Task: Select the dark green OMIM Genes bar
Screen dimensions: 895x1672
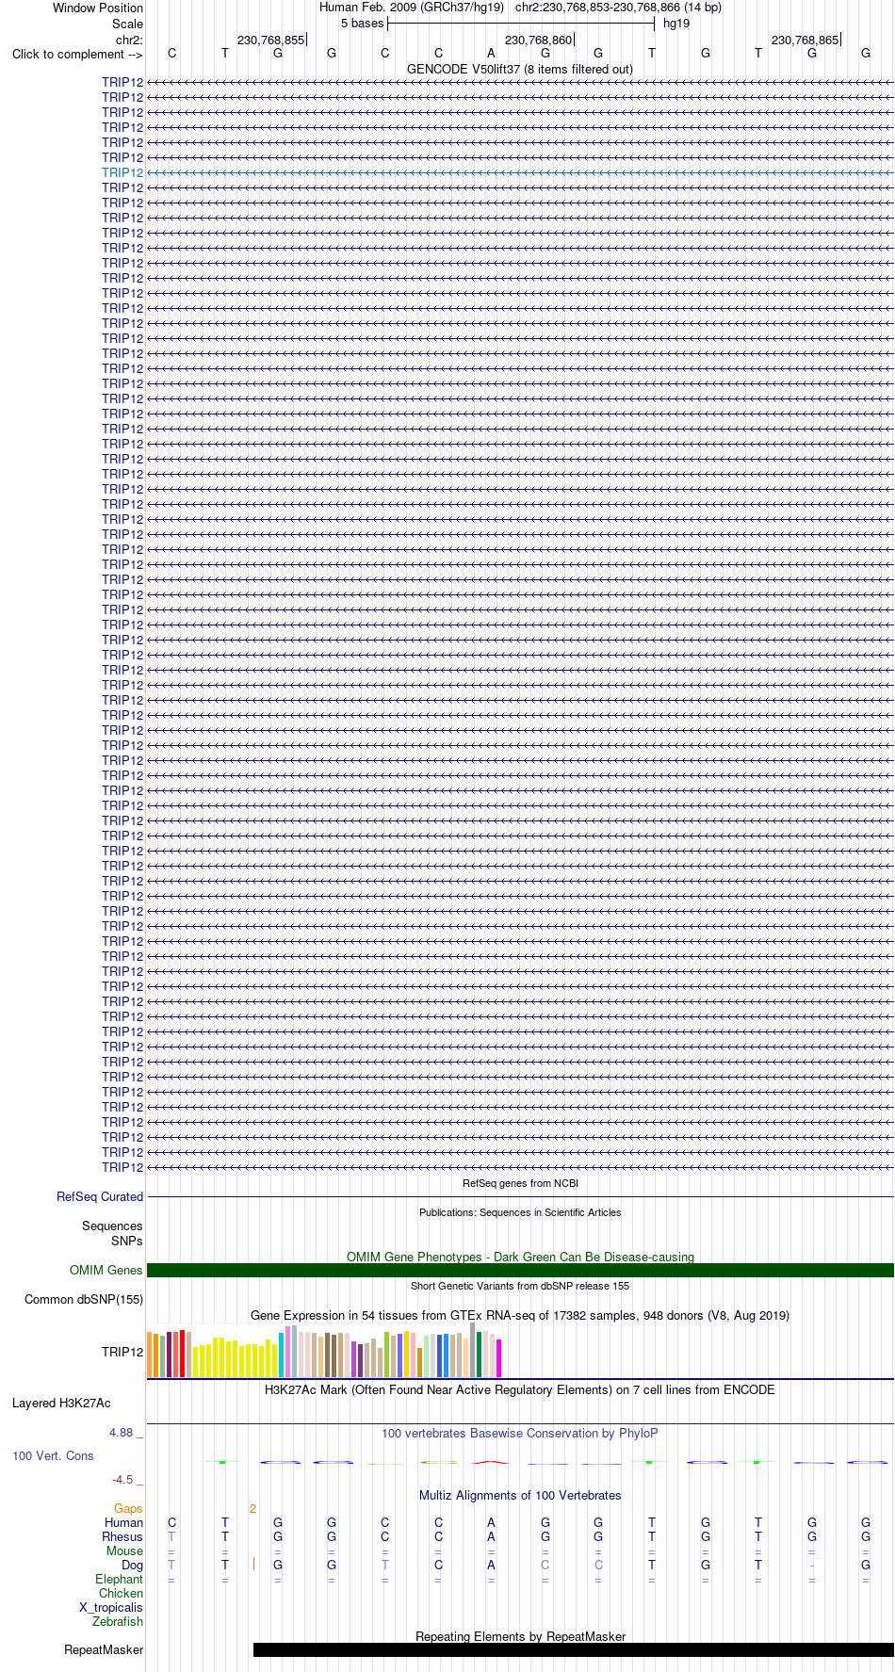Action: (x=520, y=1271)
